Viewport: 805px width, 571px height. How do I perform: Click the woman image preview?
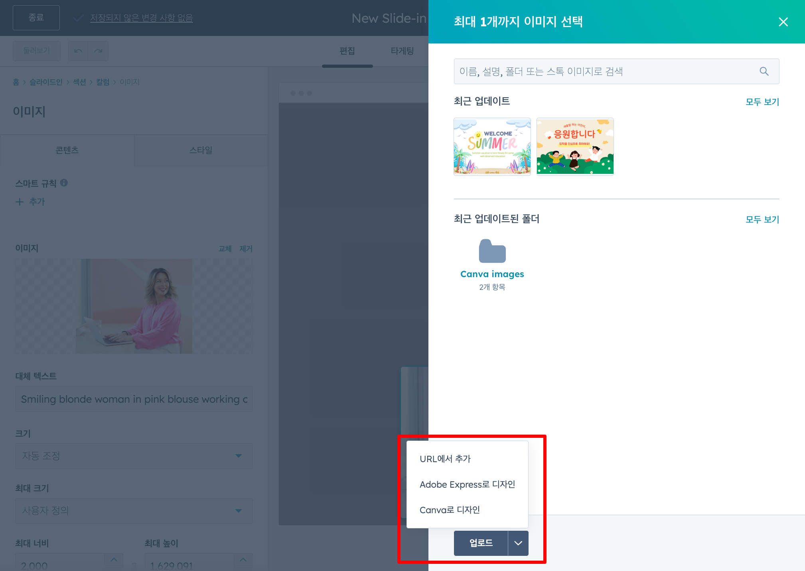134,306
